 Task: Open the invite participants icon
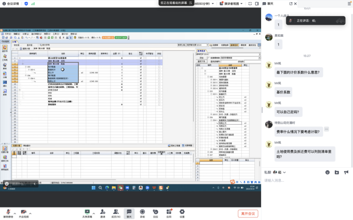click(103, 213)
